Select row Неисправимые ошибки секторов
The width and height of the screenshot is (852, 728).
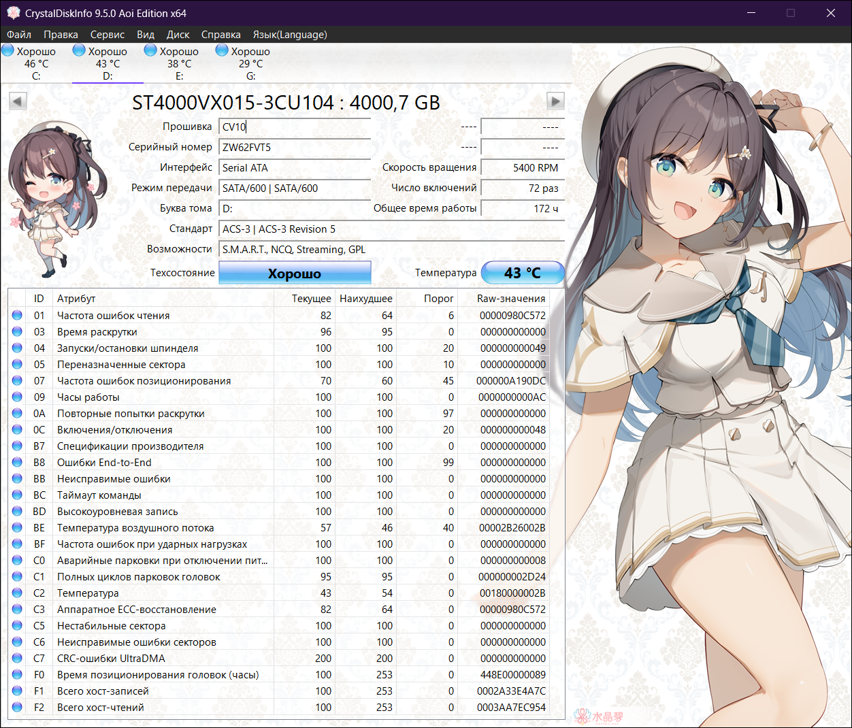click(x=279, y=642)
